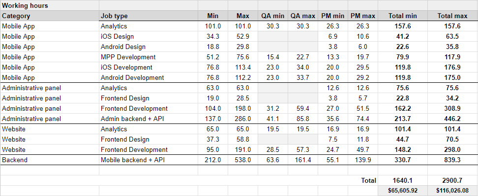The width and height of the screenshot is (478, 196).
Task: Click the Total label cell
Action: pos(368,180)
